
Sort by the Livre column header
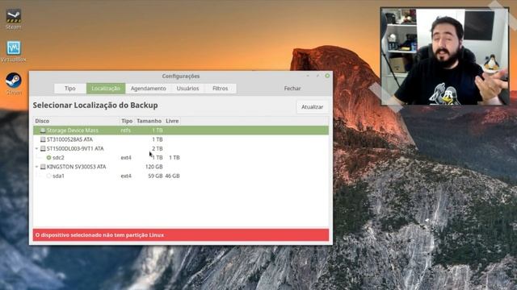tap(172, 121)
